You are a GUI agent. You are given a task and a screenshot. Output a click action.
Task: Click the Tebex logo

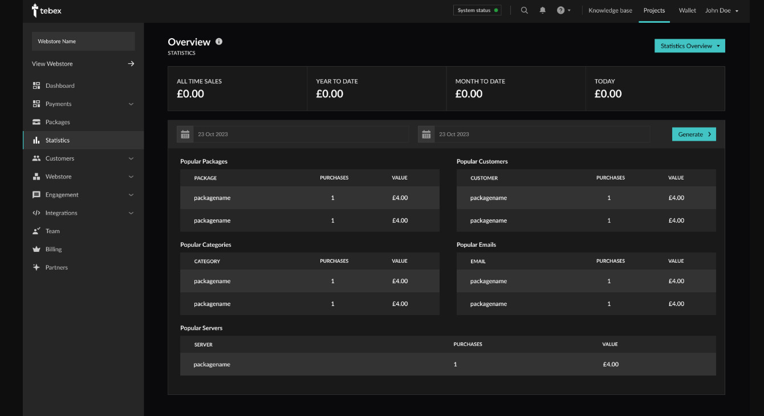point(47,10)
